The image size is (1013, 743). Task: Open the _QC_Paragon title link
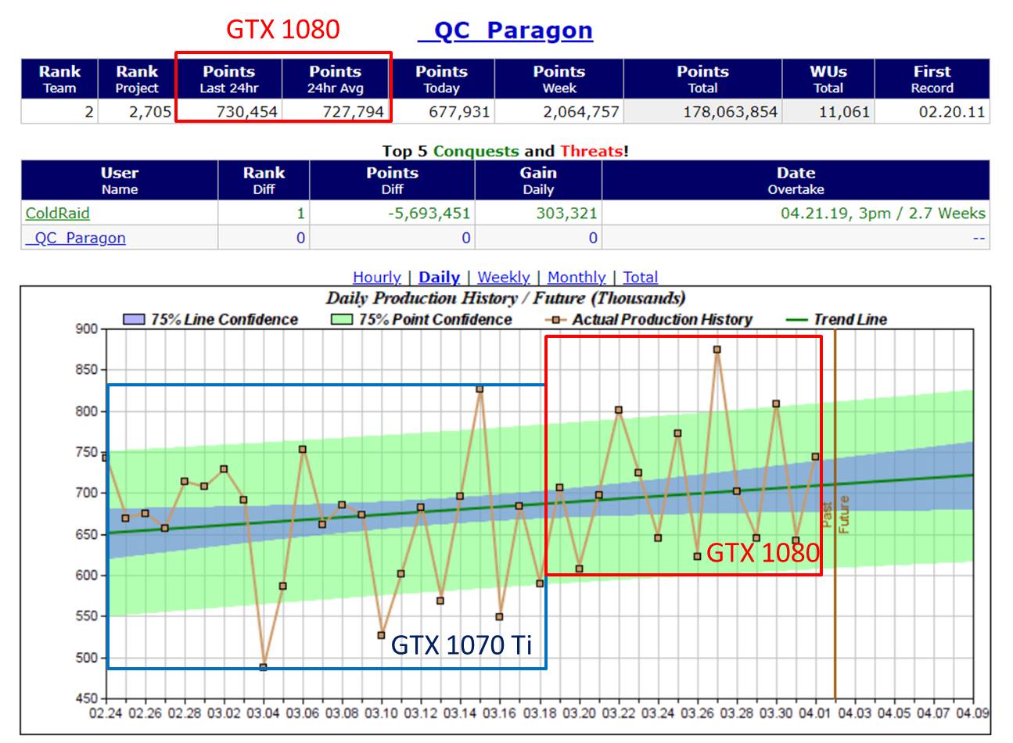click(x=505, y=31)
